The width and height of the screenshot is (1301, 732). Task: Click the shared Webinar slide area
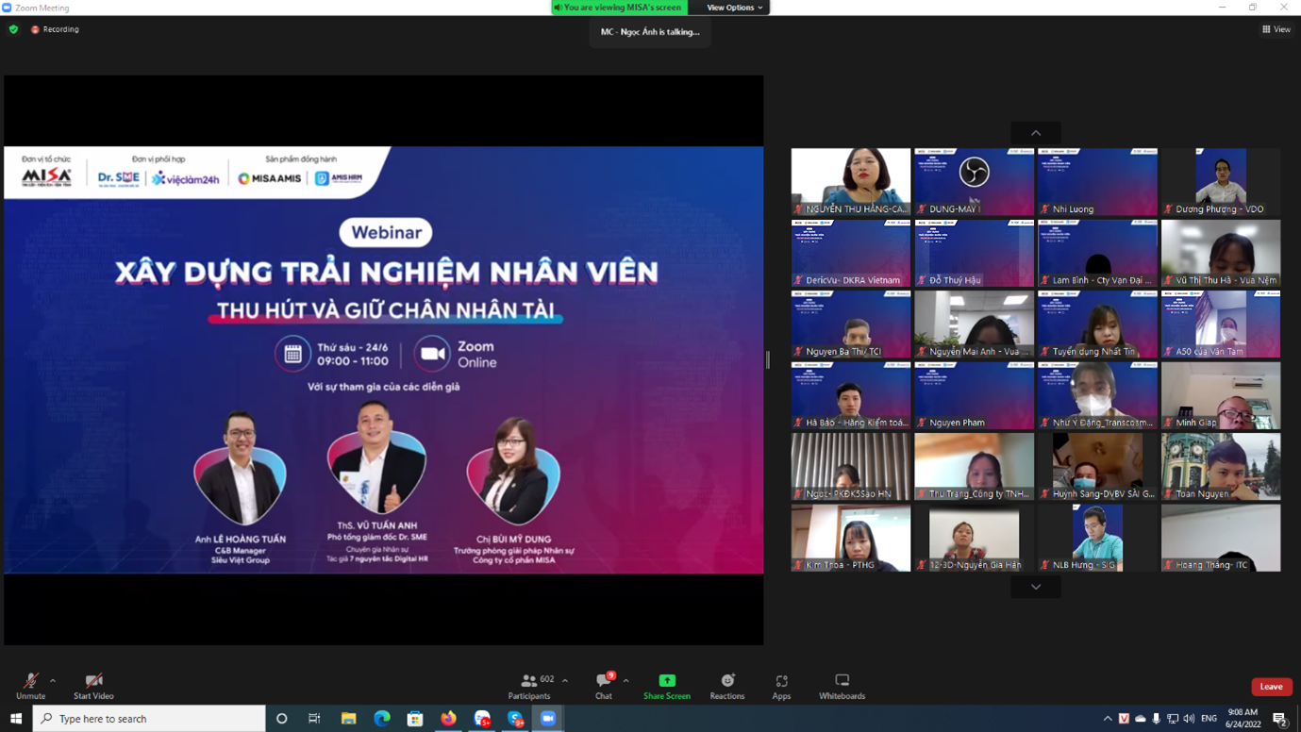[x=384, y=359]
